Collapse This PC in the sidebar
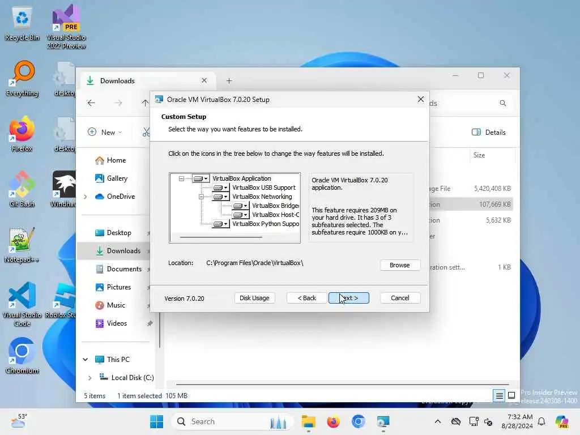The image size is (580, 435). [x=86, y=360]
